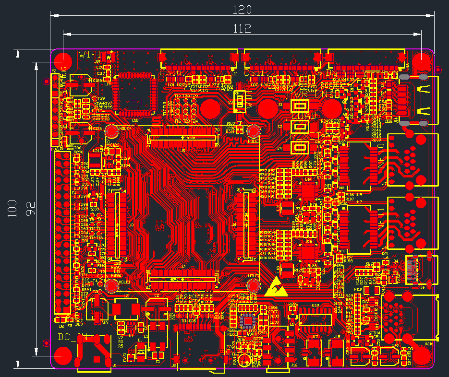Select the U39 SOIC chip
The image size is (449, 377).
315,319
